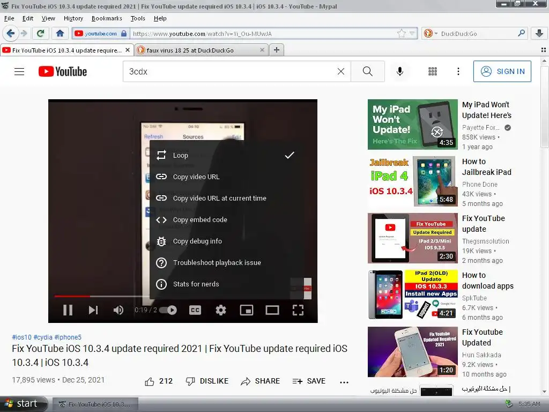The image size is (549, 412).
Task: Close the Fix YouTube iOS tab
Action: (x=128, y=50)
